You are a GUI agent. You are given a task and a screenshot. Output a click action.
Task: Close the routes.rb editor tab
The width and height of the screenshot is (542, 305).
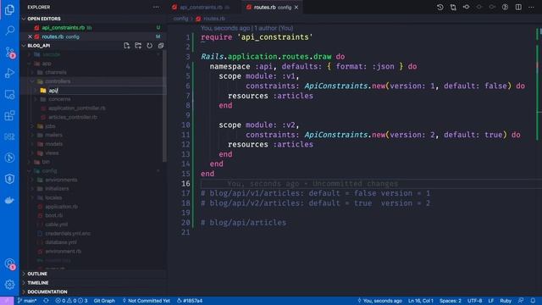pyautogui.click(x=296, y=8)
